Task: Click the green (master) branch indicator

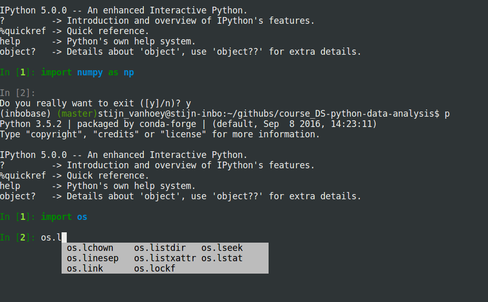Action: (77, 114)
